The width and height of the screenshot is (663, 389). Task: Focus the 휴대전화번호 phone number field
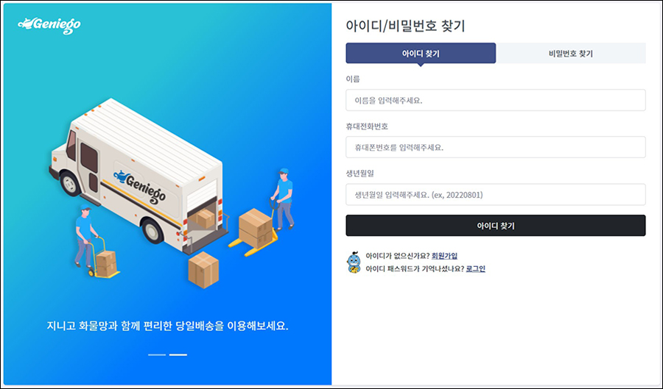496,147
